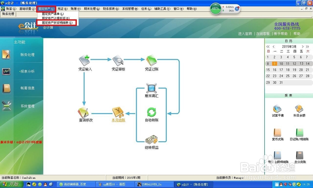
Task: Open the 系统管理 menu in the menu bar
Action: point(130,9)
